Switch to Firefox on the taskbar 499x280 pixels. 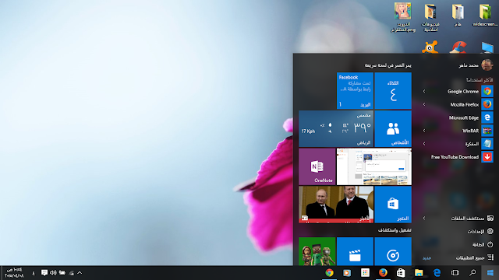(x=383, y=273)
